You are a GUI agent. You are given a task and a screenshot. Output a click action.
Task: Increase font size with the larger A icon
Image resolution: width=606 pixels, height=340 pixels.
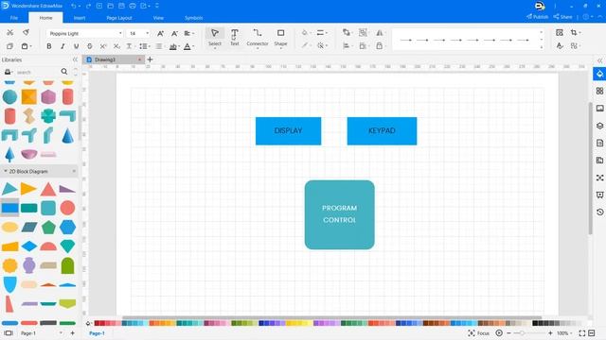pos(160,34)
